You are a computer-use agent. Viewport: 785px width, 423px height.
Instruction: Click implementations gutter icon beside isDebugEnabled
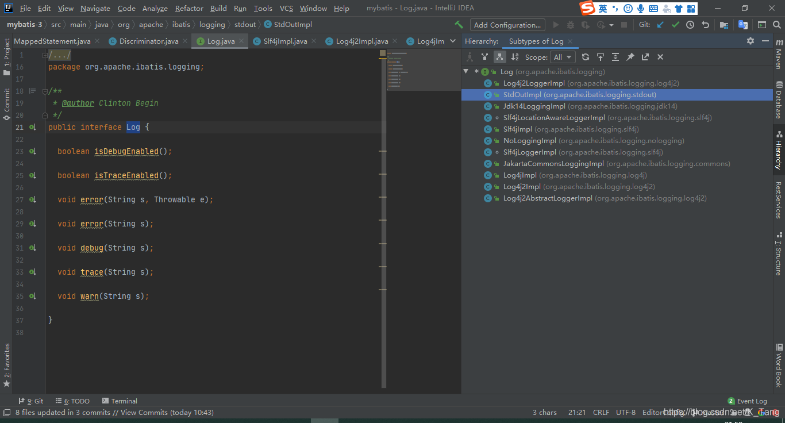click(x=33, y=151)
